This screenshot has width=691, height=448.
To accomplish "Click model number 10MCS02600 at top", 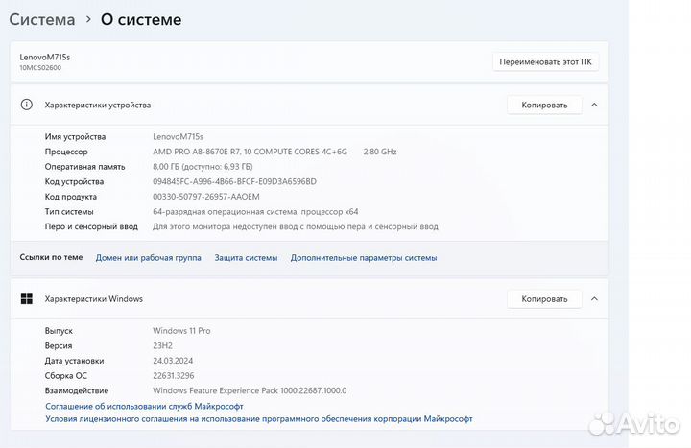I will pyautogui.click(x=40, y=68).
